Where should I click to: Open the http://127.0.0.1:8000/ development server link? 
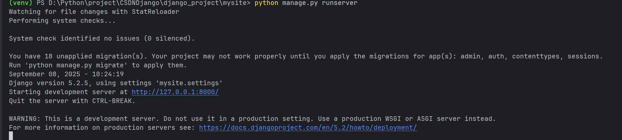(x=175, y=92)
